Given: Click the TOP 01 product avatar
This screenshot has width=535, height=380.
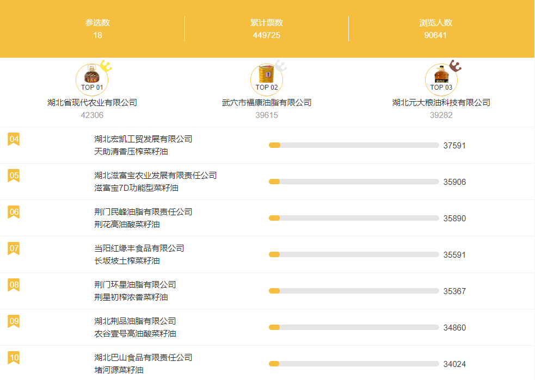Looking at the screenshot, I should (x=92, y=79).
